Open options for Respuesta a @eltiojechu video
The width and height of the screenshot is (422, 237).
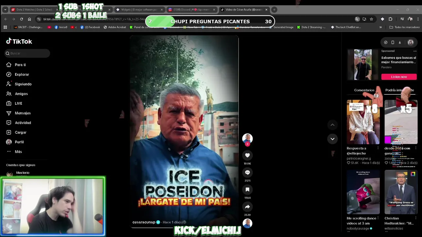[x=378, y=148]
